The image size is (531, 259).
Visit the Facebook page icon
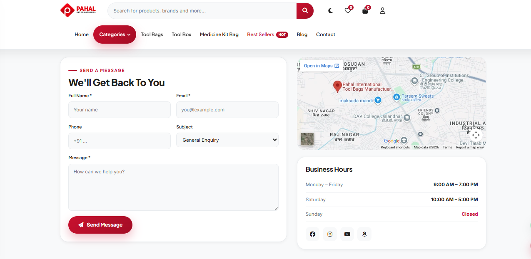coord(313,234)
